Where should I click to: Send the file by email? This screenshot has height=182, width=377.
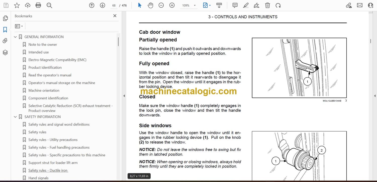pos(360,5)
